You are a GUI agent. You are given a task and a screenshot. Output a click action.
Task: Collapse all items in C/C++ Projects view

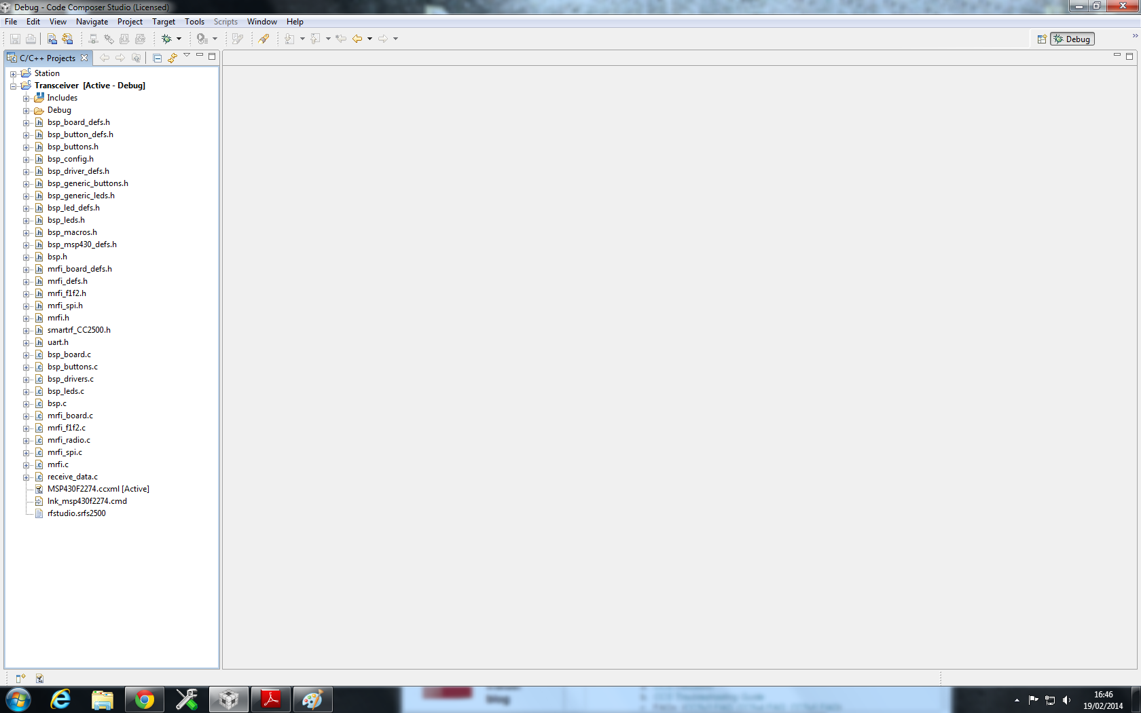click(x=157, y=58)
